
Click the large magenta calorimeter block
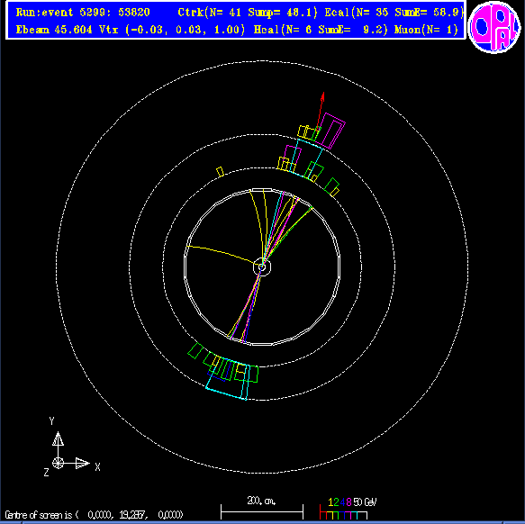pyautogui.click(x=332, y=131)
